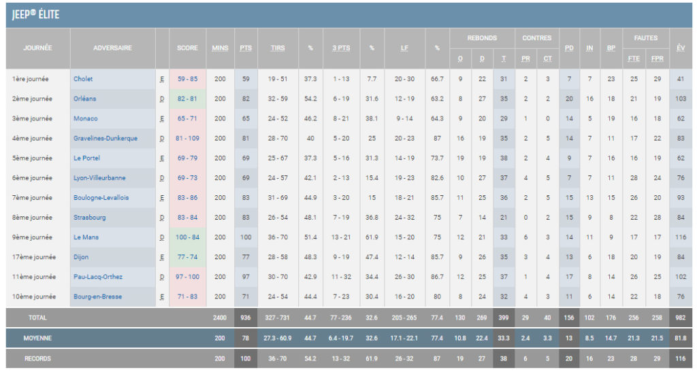The width and height of the screenshot is (697, 372).
Task: Click the JOURNÉE column header
Action: [x=38, y=48]
